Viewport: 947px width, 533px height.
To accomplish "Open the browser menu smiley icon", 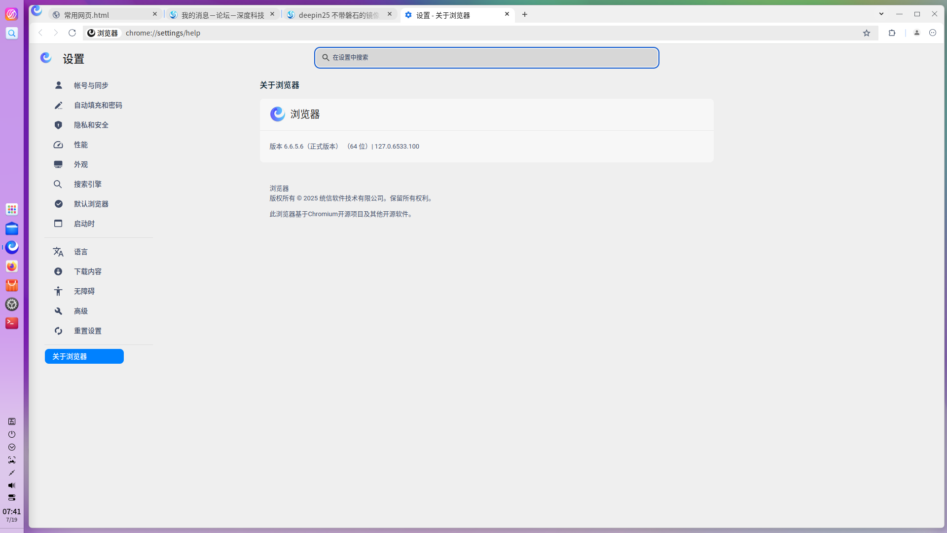I will pyautogui.click(x=933, y=33).
